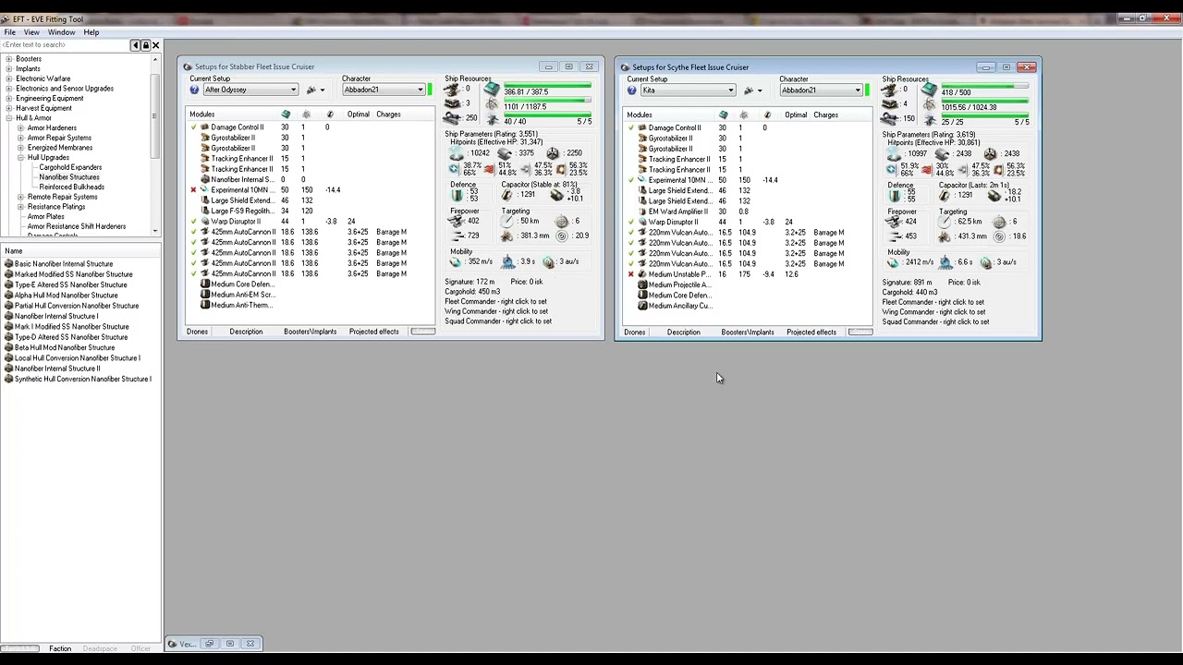Click Large F-S9 Regolith... module icon
This screenshot has width=1183, height=665.
point(205,212)
